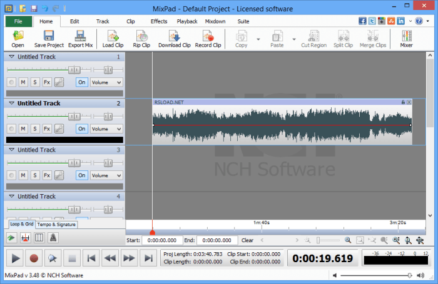Open the Volume dropdown on track 1
The width and height of the screenshot is (438, 284).
[106, 82]
